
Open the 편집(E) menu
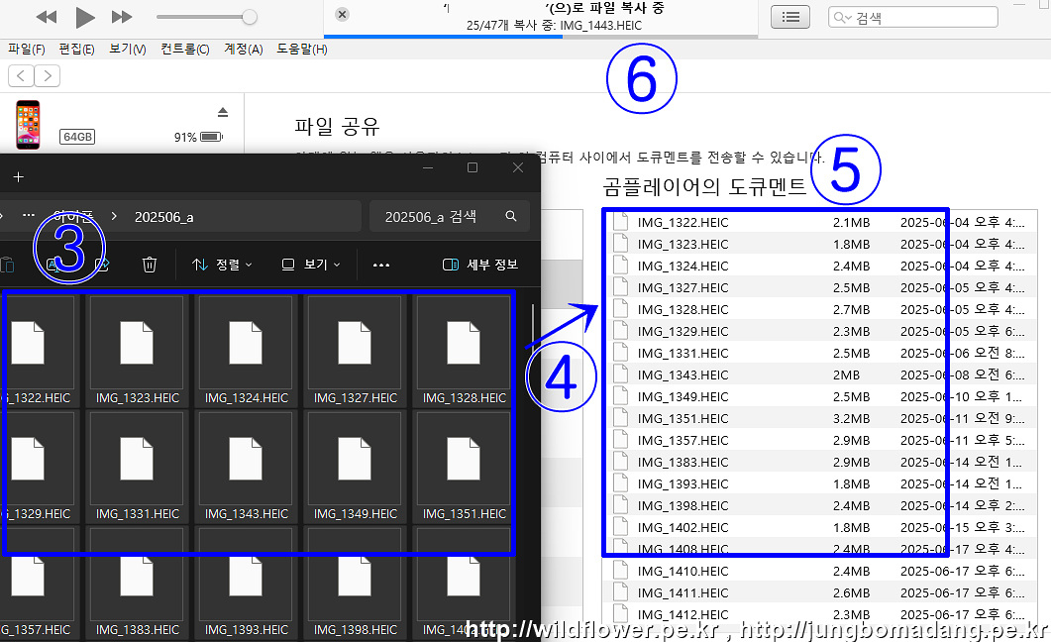pyautogui.click(x=76, y=49)
